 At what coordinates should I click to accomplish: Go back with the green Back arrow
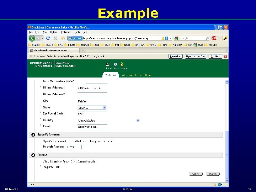pos(32,38)
